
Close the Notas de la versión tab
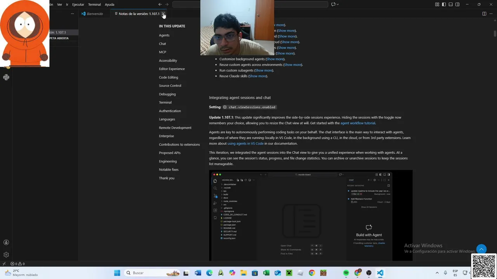pyautogui.click(x=163, y=14)
